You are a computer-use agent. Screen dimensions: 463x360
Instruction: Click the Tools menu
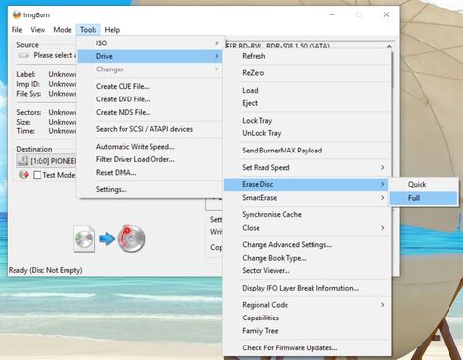[89, 30]
